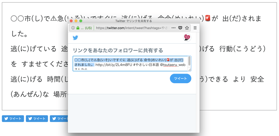Save page to Pocket icon
The height and width of the screenshot is (136, 279).
pos(180,28)
